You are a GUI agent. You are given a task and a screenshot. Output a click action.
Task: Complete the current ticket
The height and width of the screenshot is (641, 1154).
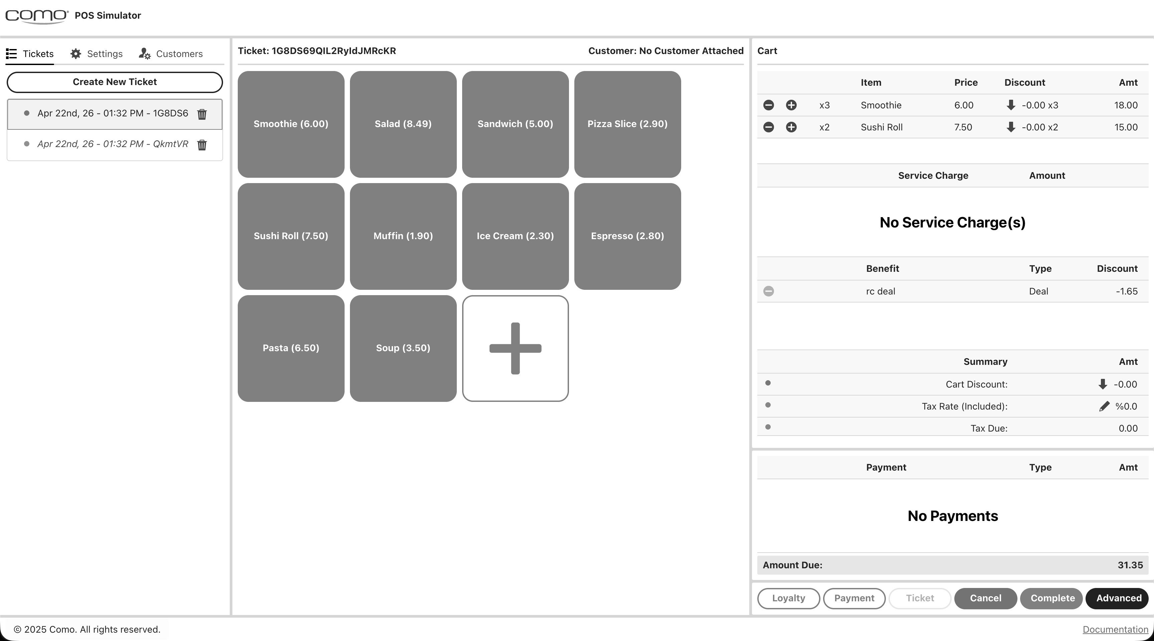coord(1051,599)
